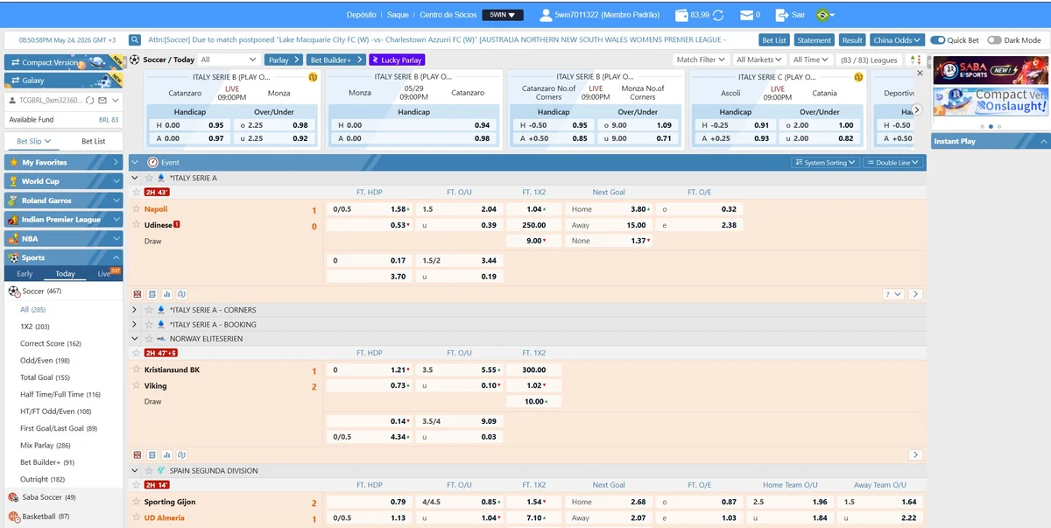Open the messages envelope in top bar
1051x528 pixels.
pyautogui.click(x=745, y=15)
